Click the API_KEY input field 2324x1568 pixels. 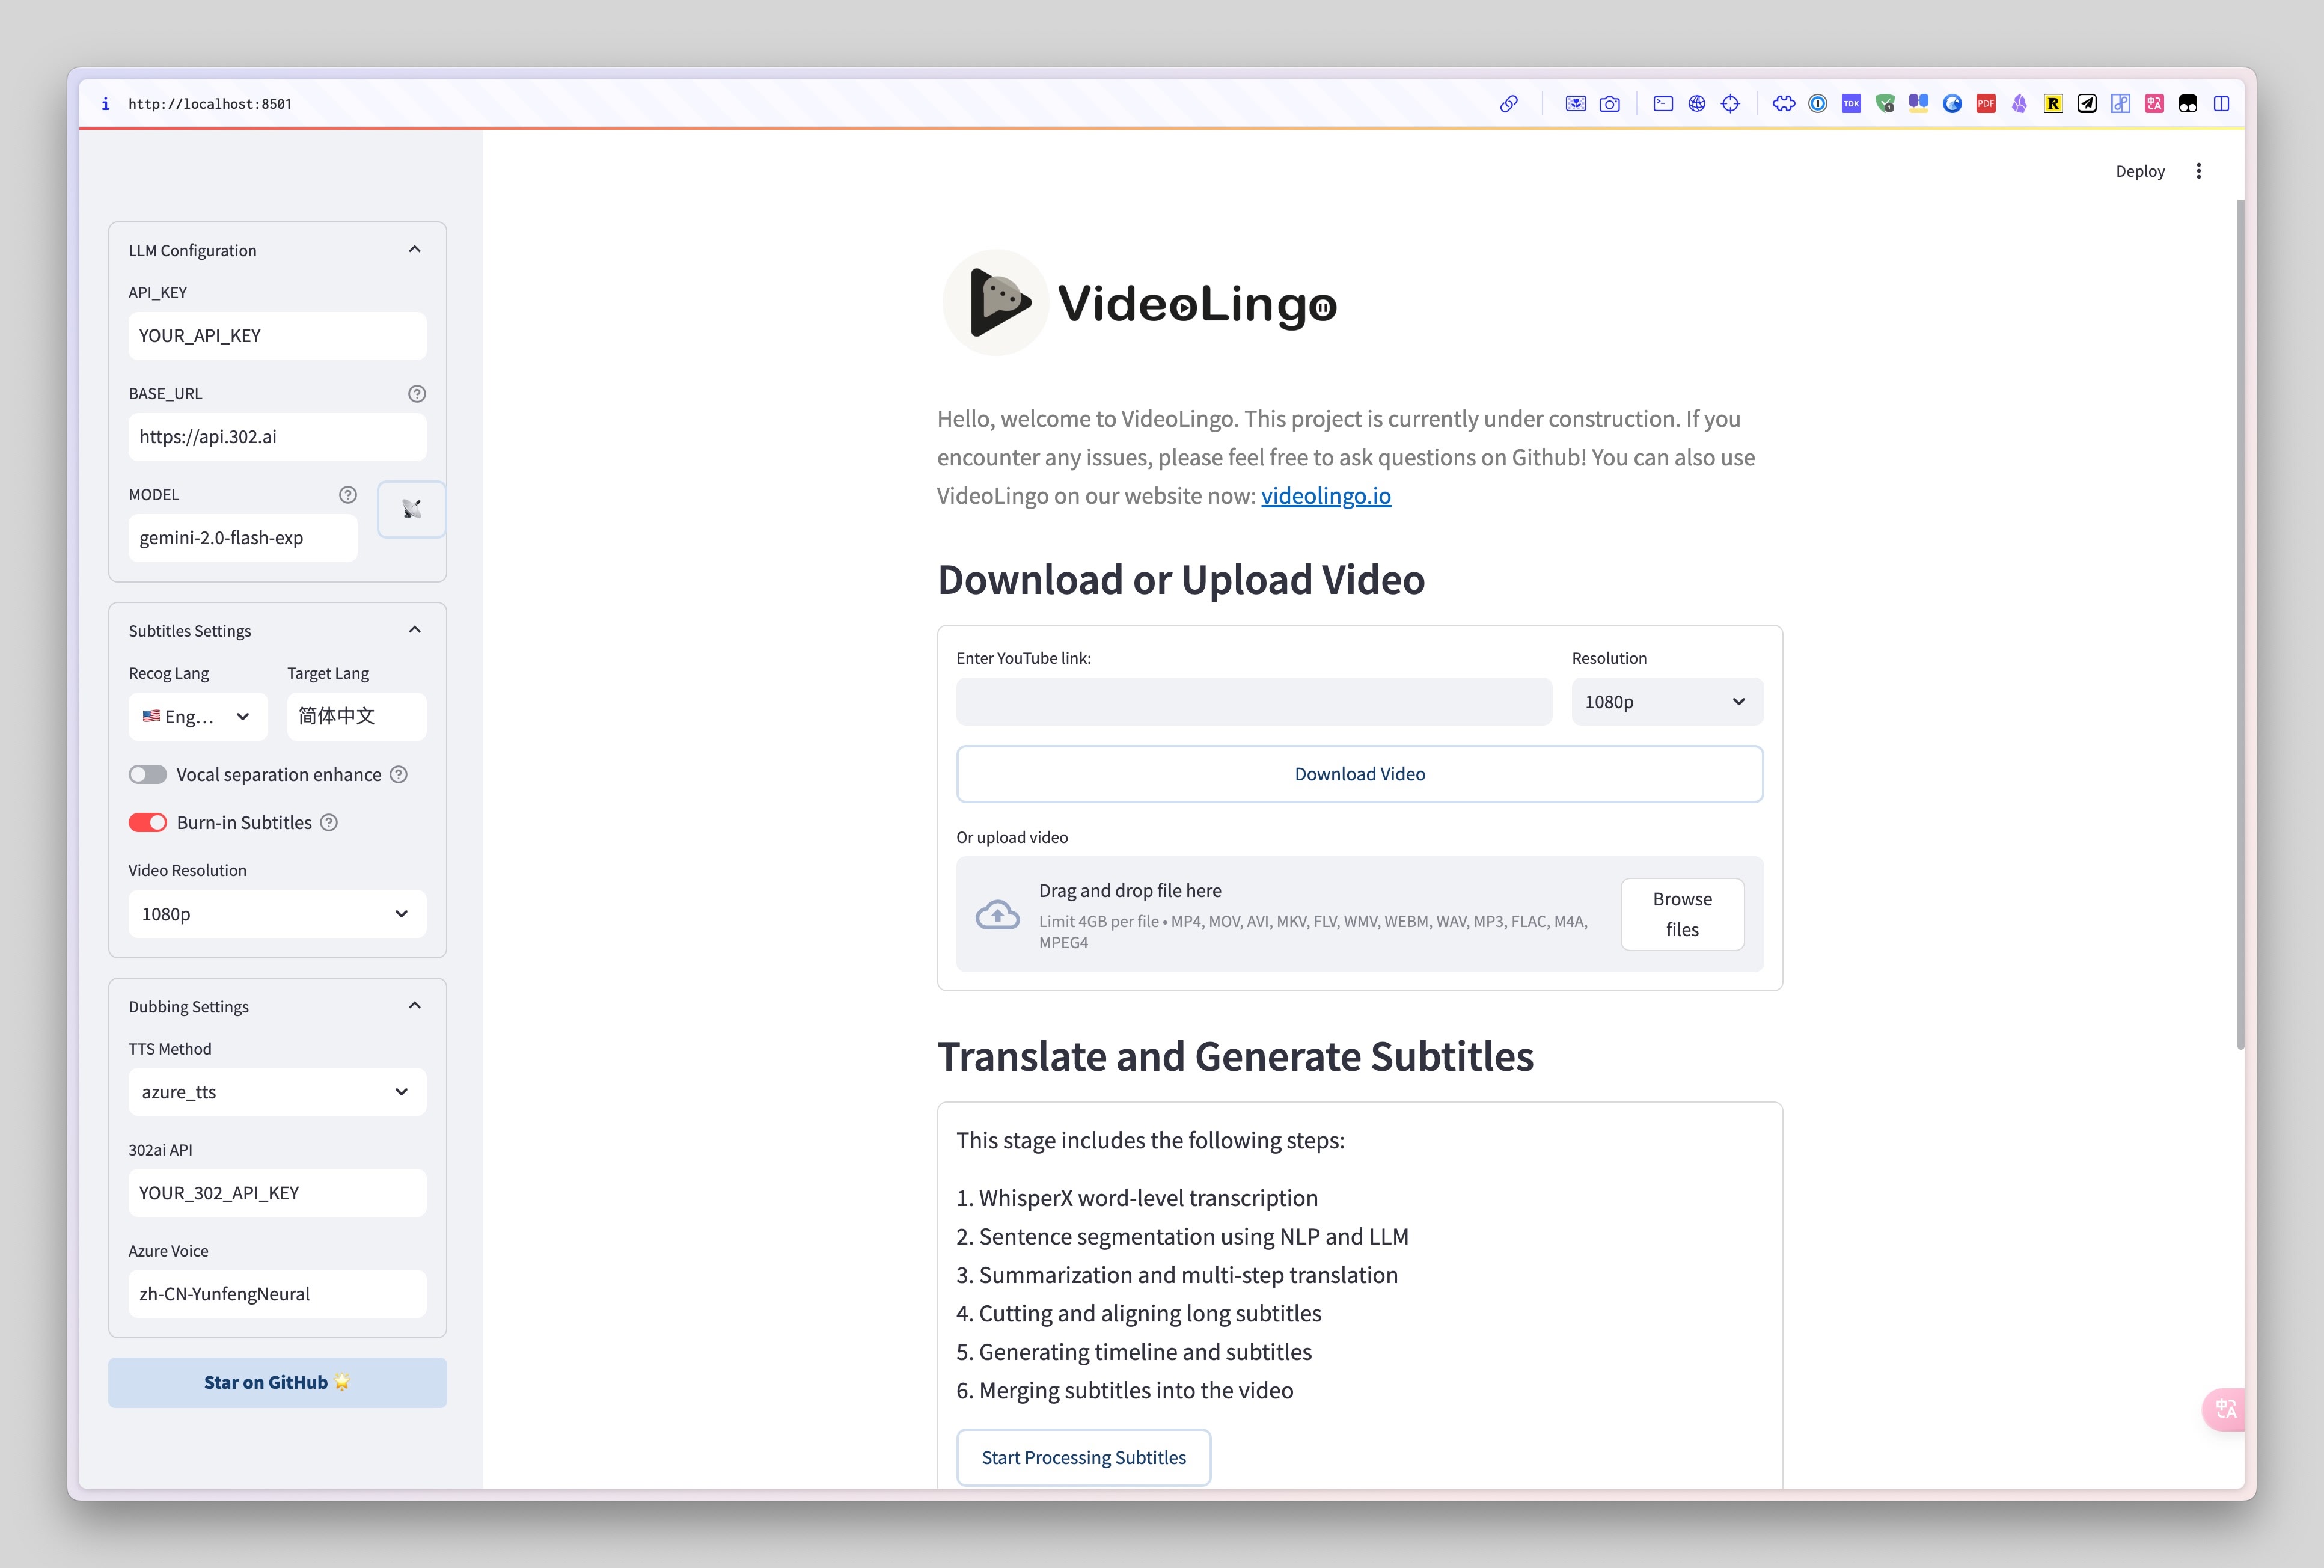(277, 336)
